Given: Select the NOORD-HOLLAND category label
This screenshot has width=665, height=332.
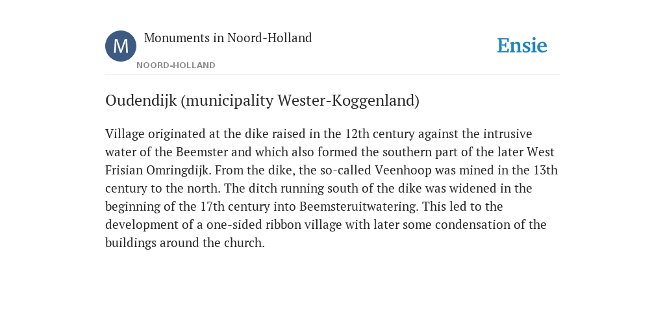Looking at the screenshot, I should (x=176, y=65).
